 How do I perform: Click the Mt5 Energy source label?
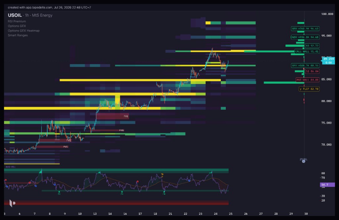(42, 15)
